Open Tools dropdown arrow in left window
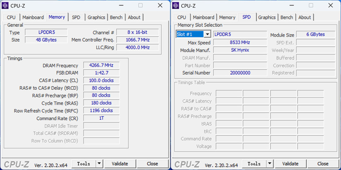The height and width of the screenshot is (170, 341). click(x=99, y=164)
